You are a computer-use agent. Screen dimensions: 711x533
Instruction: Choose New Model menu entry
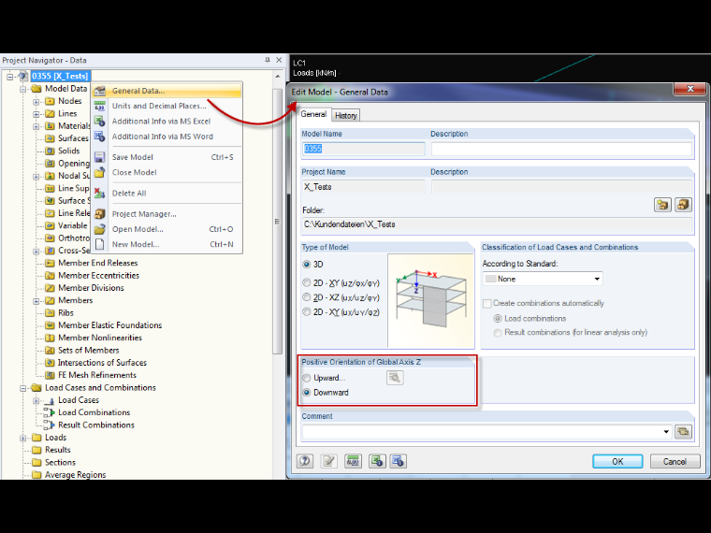pos(167,244)
